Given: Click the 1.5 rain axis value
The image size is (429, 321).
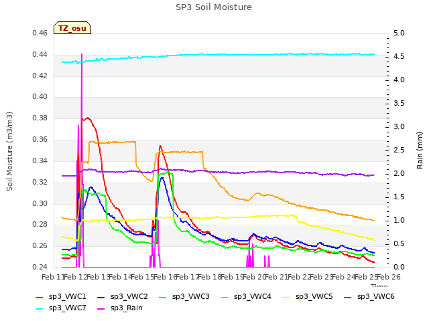Looking at the screenshot, I should pyautogui.click(x=399, y=197).
